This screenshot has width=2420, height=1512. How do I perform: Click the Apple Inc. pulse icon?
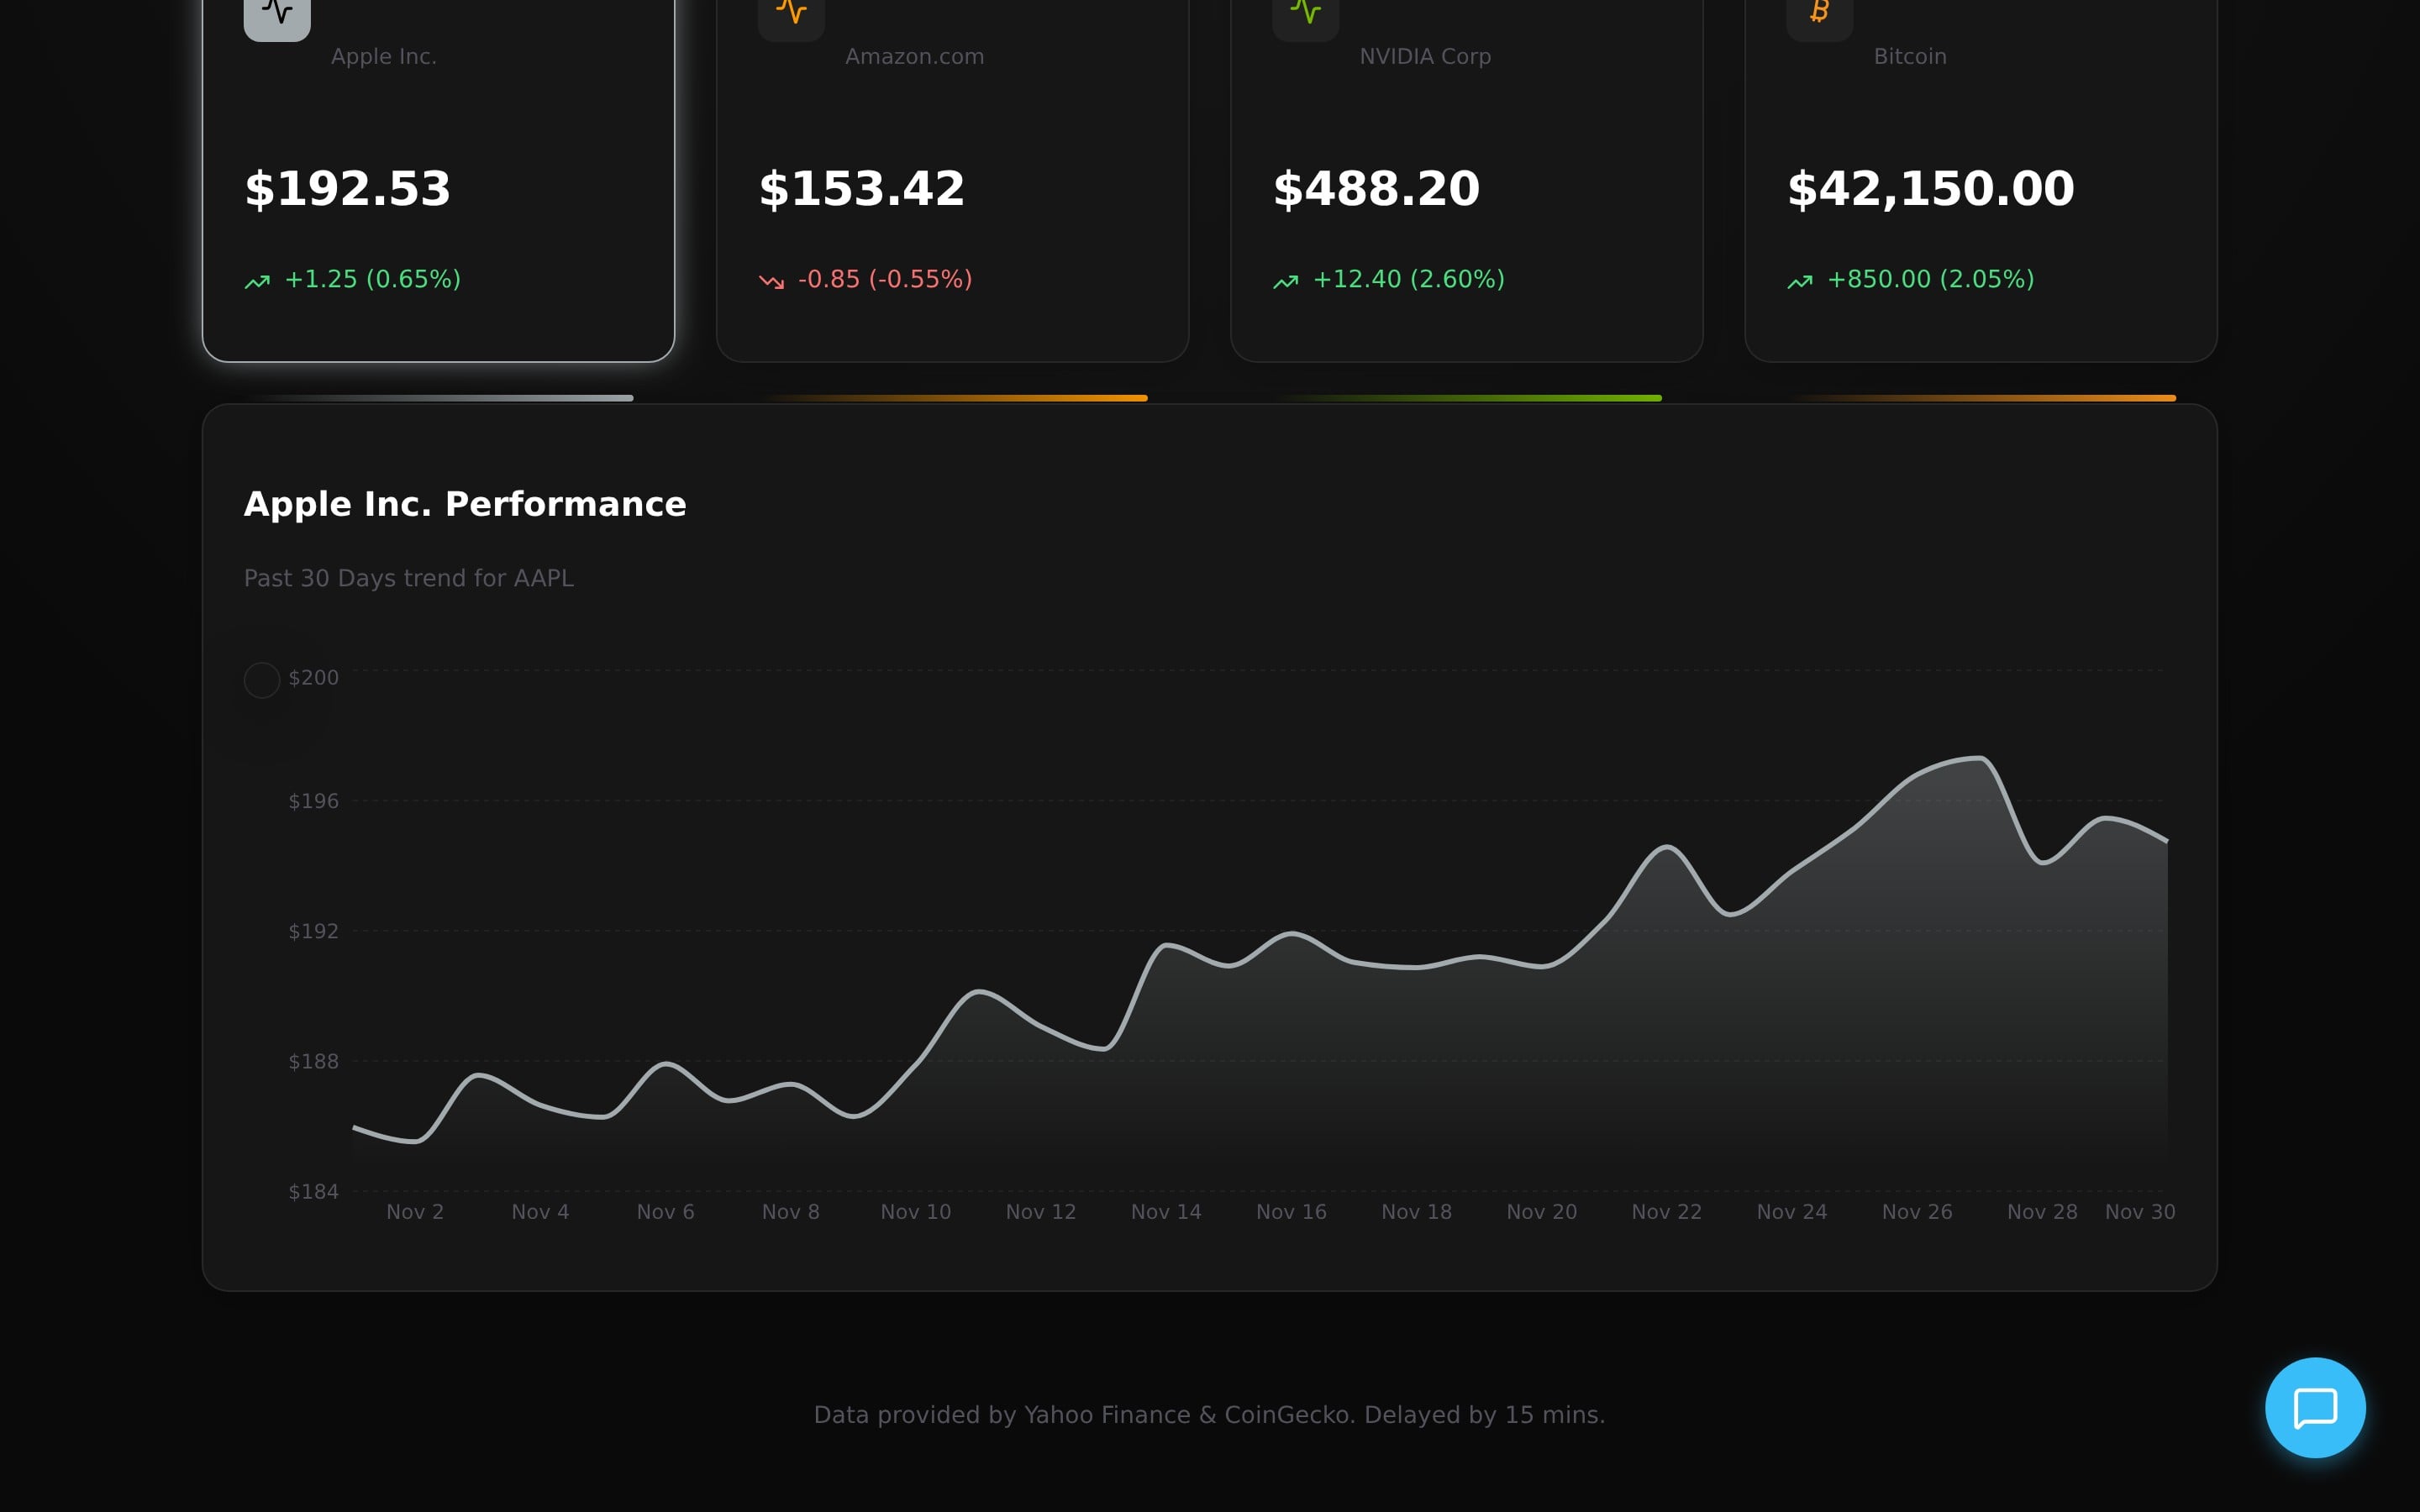[x=277, y=13]
